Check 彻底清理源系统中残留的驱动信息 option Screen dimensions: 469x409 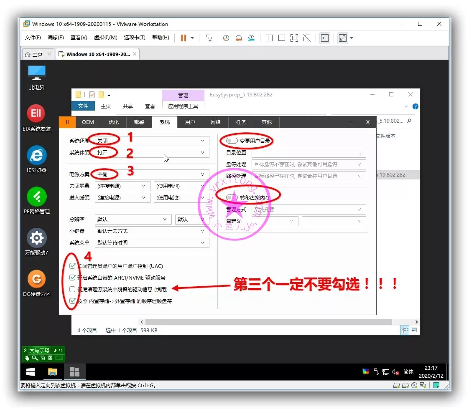point(73,289)
